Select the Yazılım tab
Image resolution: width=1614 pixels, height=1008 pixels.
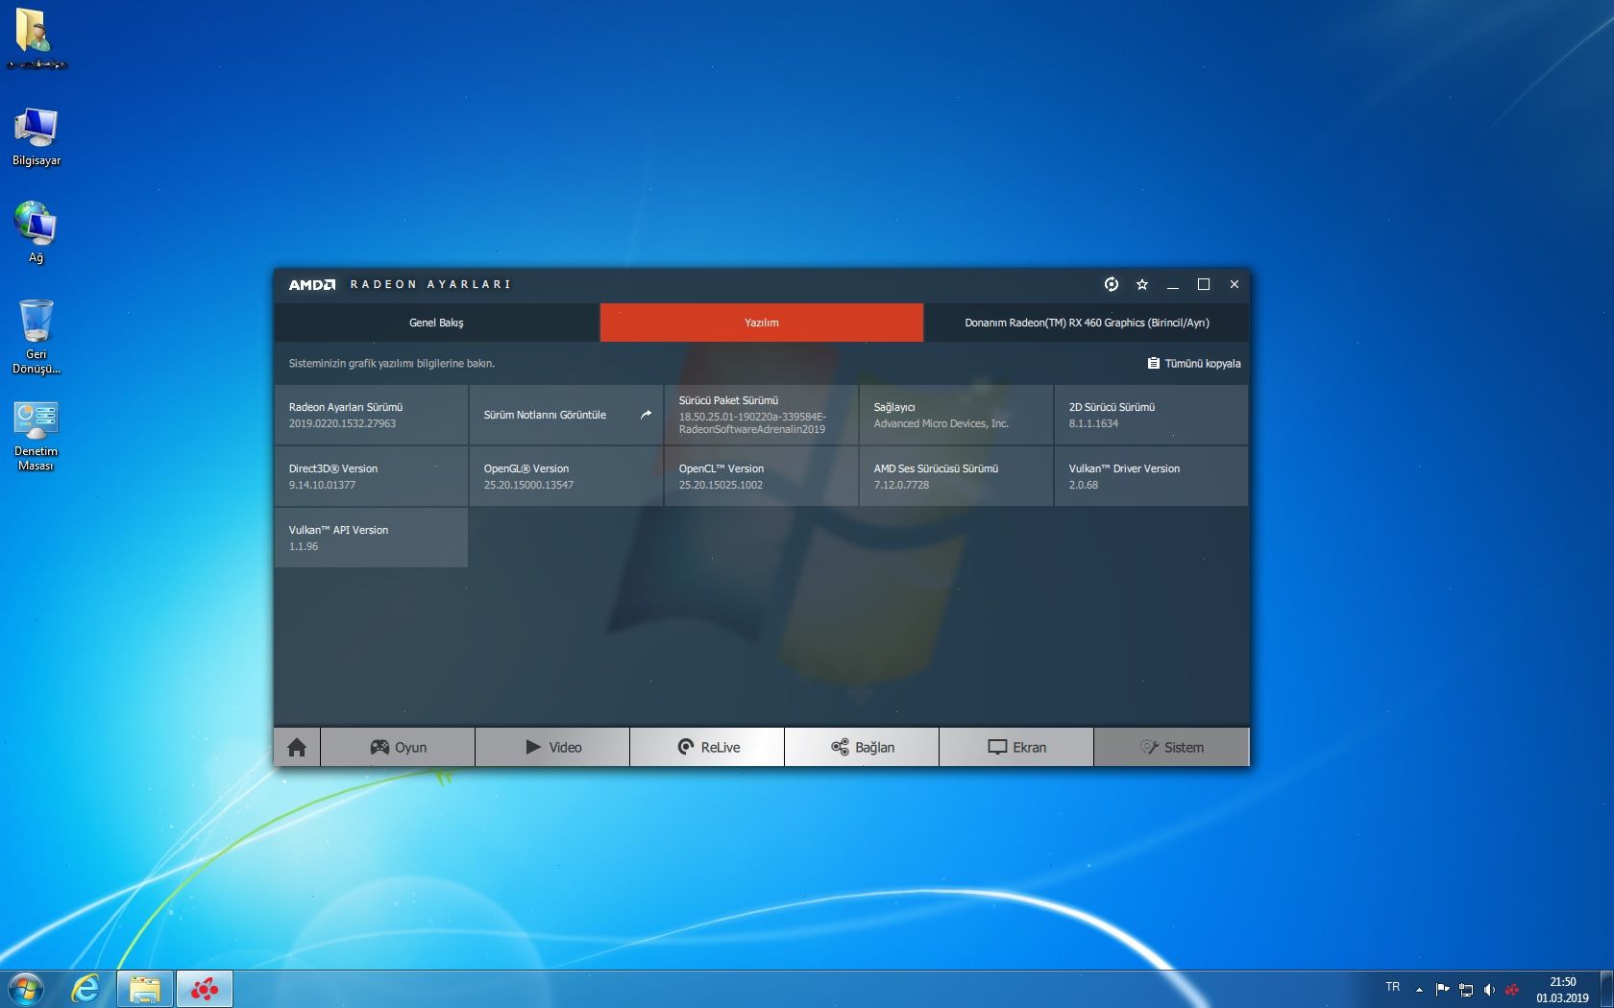coord(762,323)
